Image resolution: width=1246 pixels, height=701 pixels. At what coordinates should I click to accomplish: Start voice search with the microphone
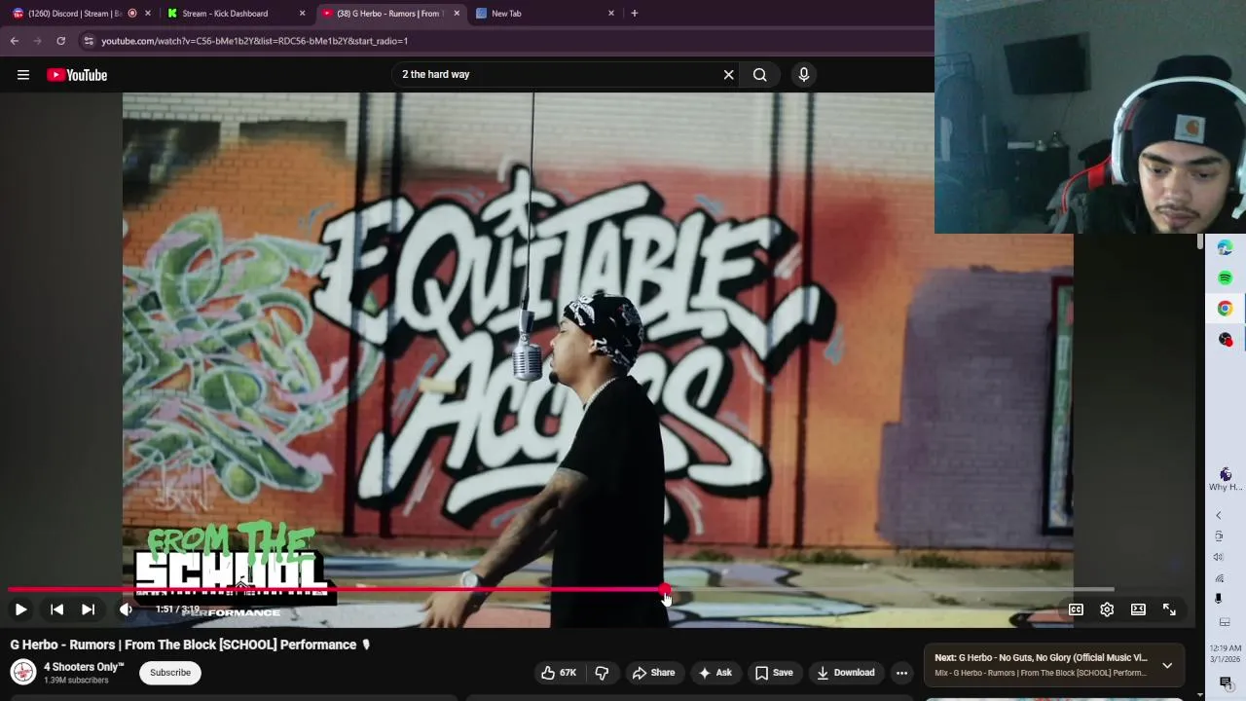click(x=804, y=75)
